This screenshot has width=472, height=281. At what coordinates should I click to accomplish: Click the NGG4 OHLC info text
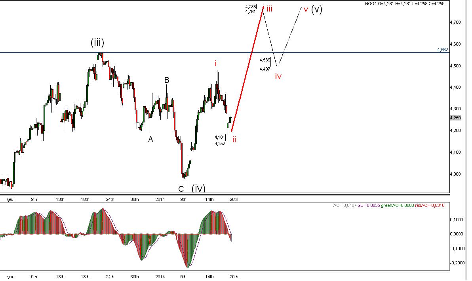coord(405,4)
